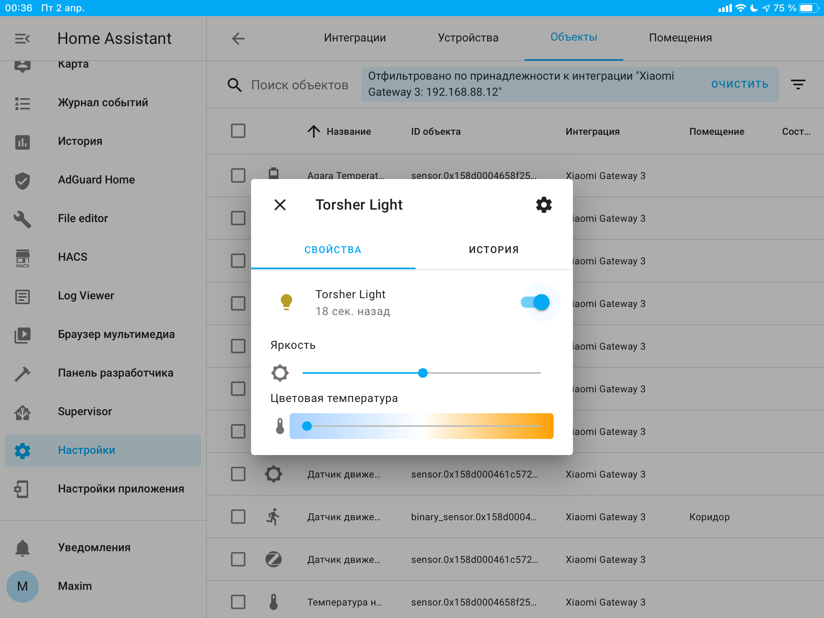The height and width of the screenshot is (618, 824).
Task: Open the Supervisor icon
Action: tap(23, 412)
